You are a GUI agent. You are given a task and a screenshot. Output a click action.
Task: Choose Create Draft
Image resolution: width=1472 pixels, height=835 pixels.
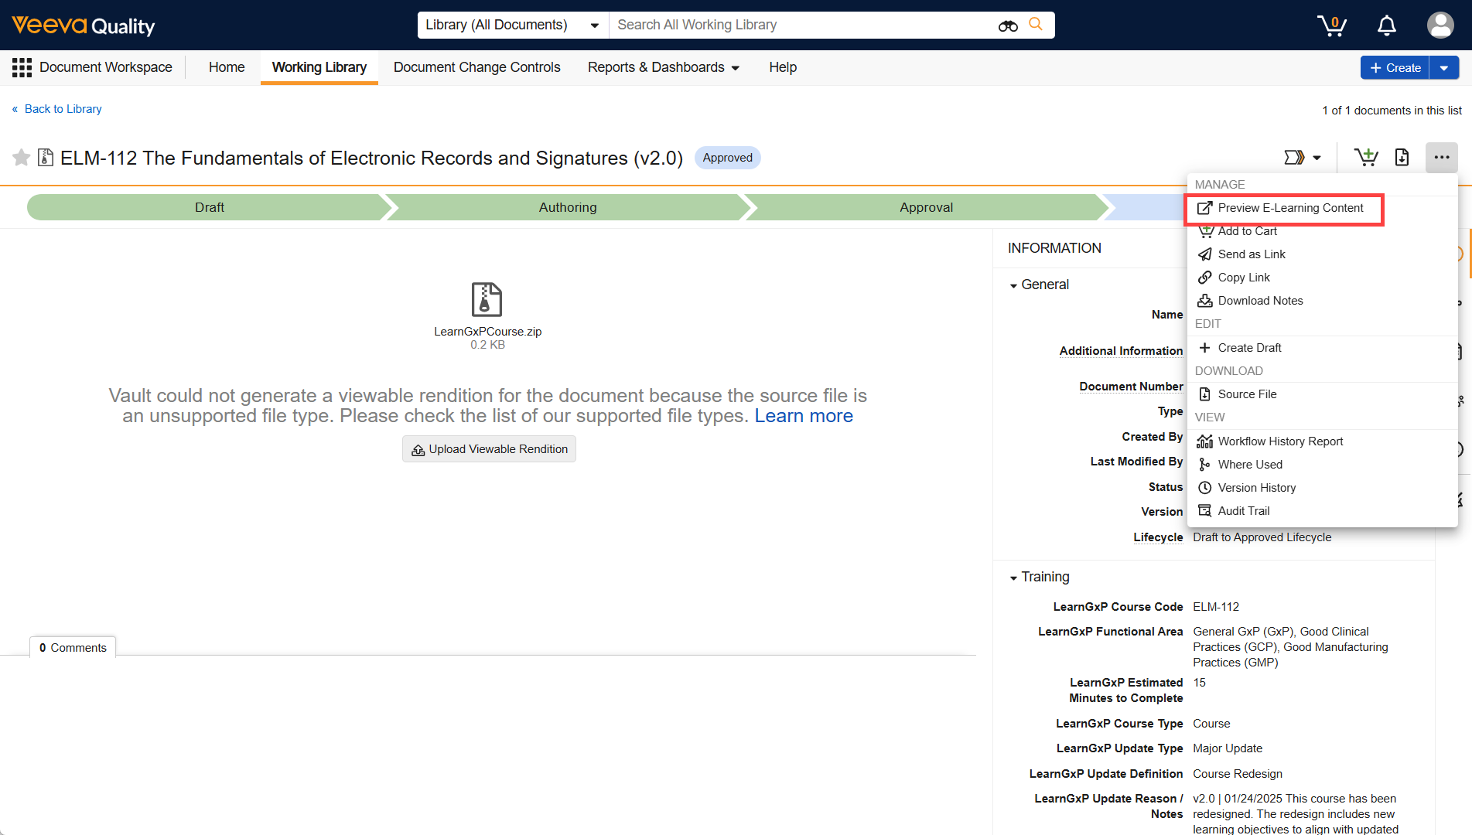tap(1249, 348)
